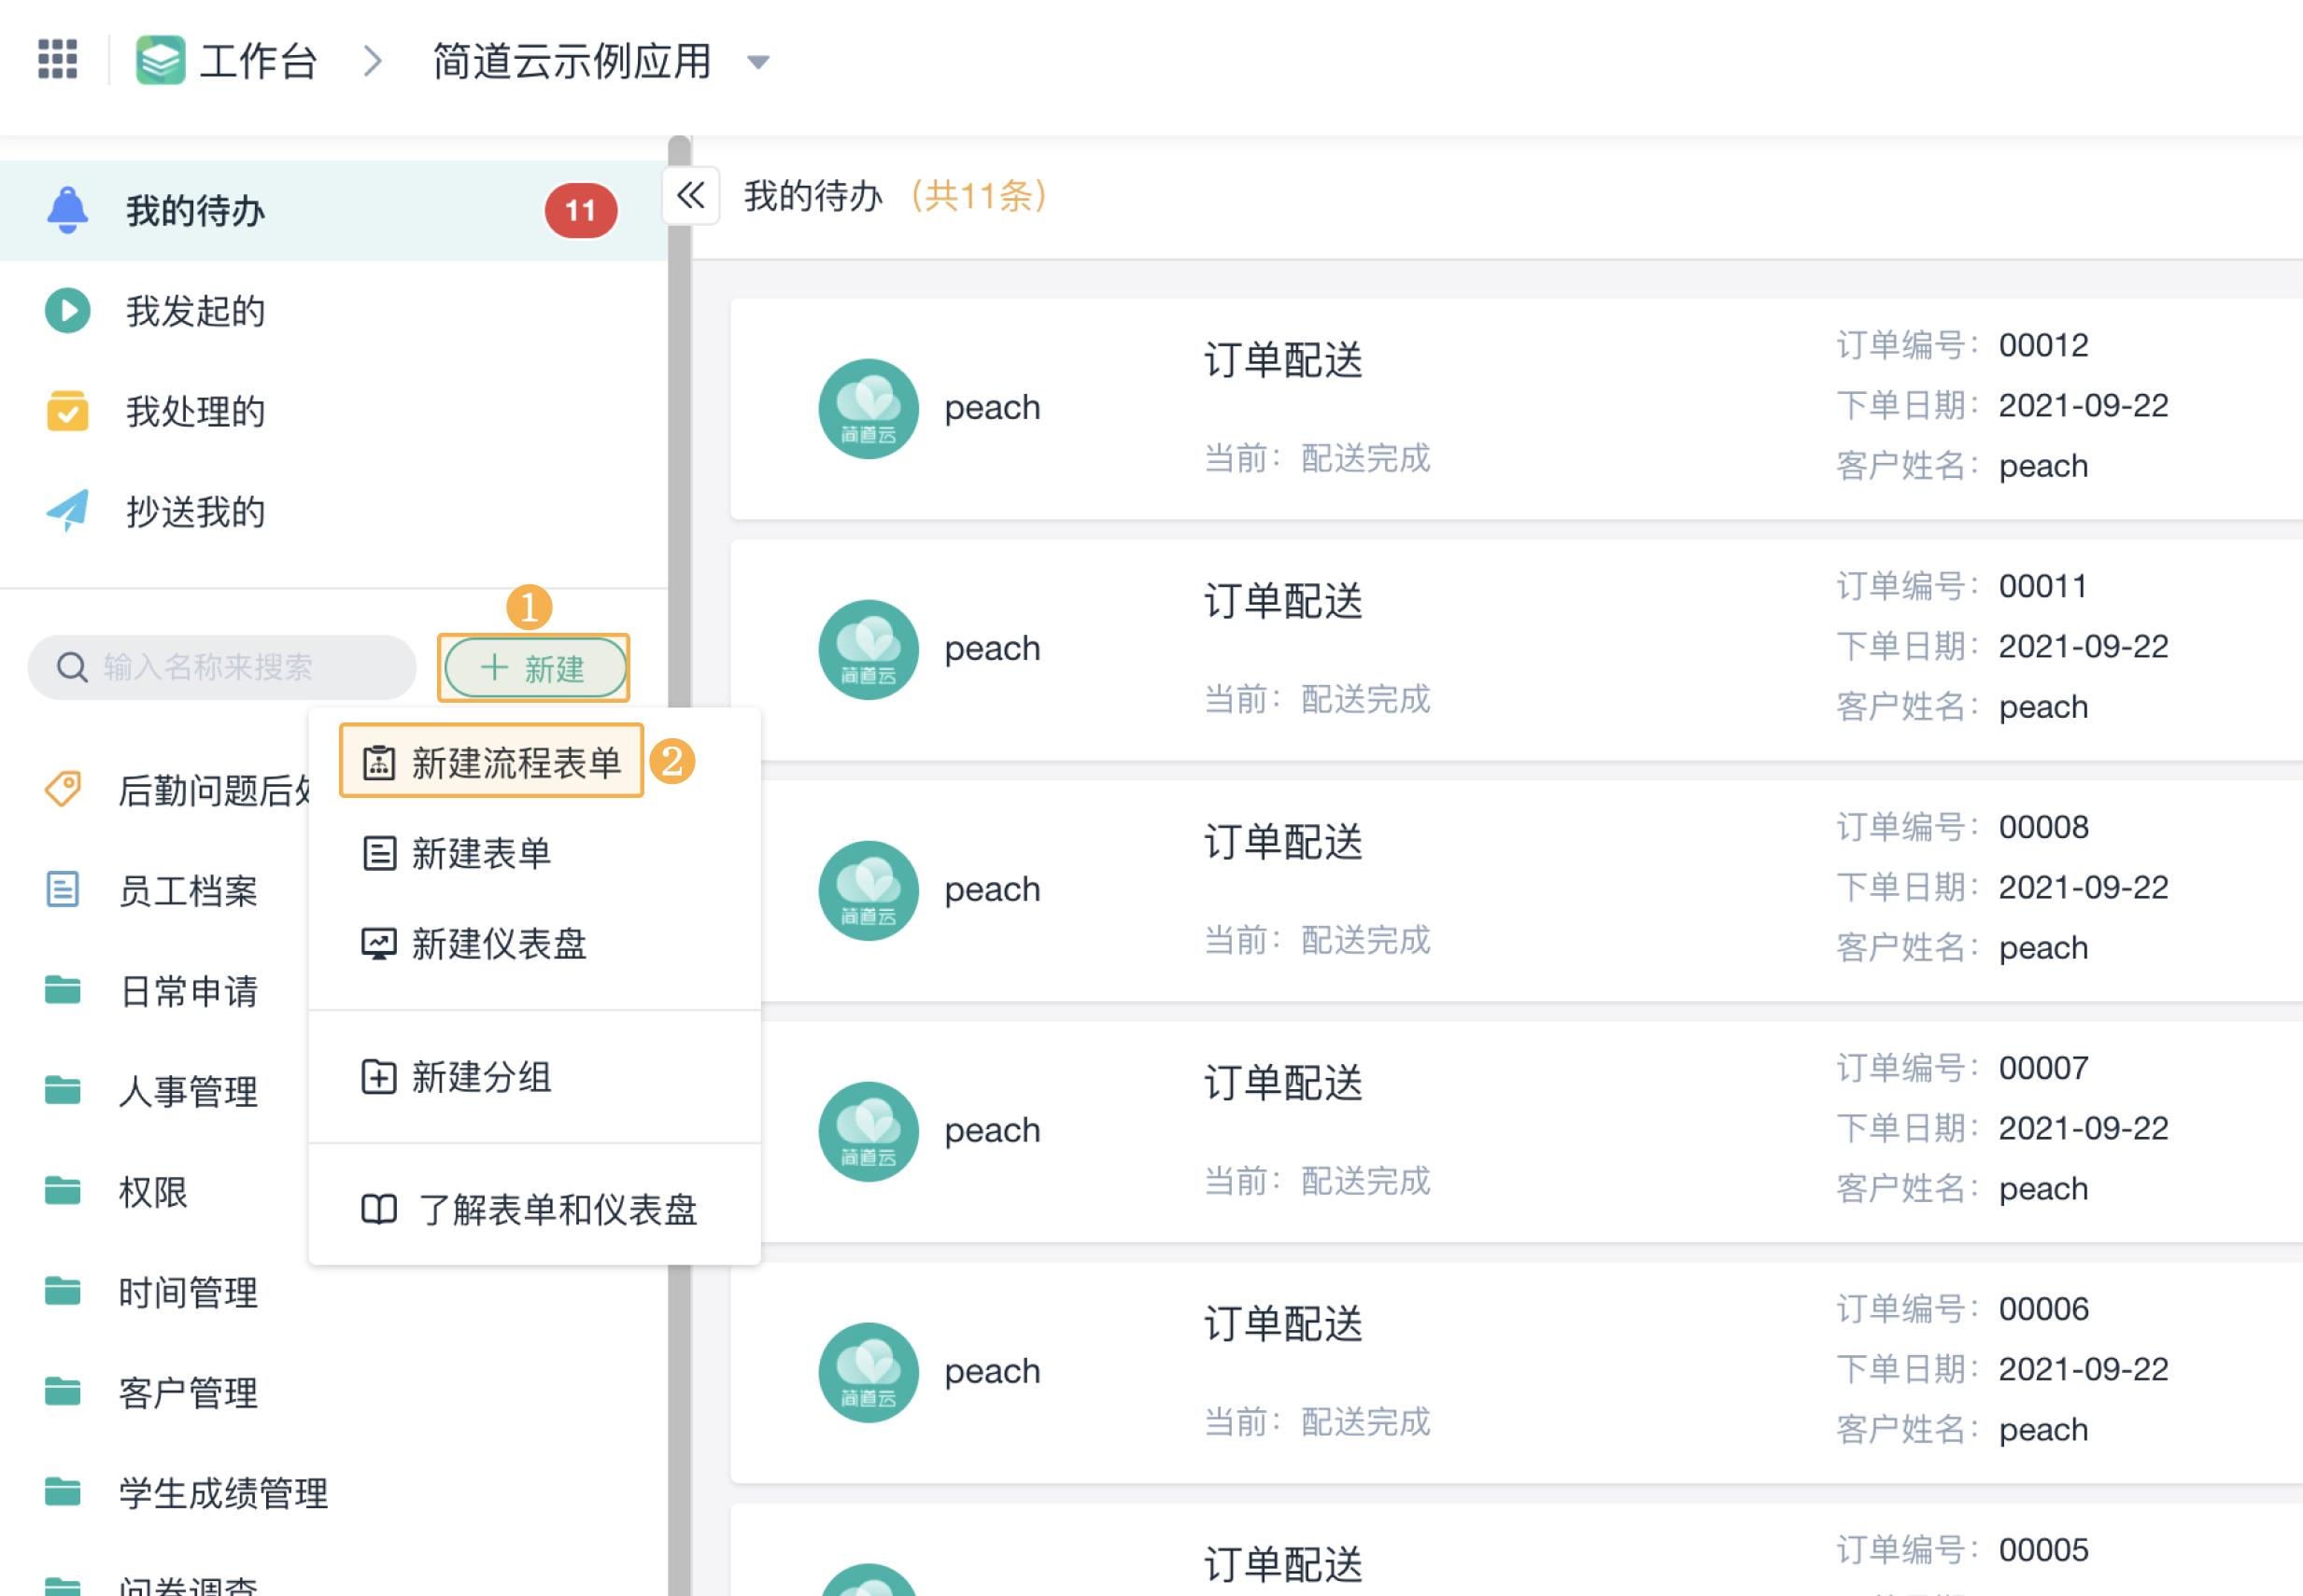This screenshot has height=1596, width=2303.
Task: Click the 新建 create button
Action: click(x=533, y=668)
